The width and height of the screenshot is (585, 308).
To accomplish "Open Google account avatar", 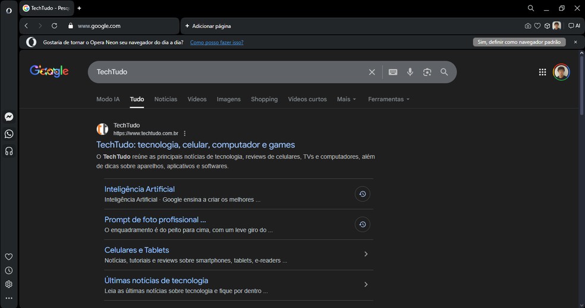I will pos(561,72).
